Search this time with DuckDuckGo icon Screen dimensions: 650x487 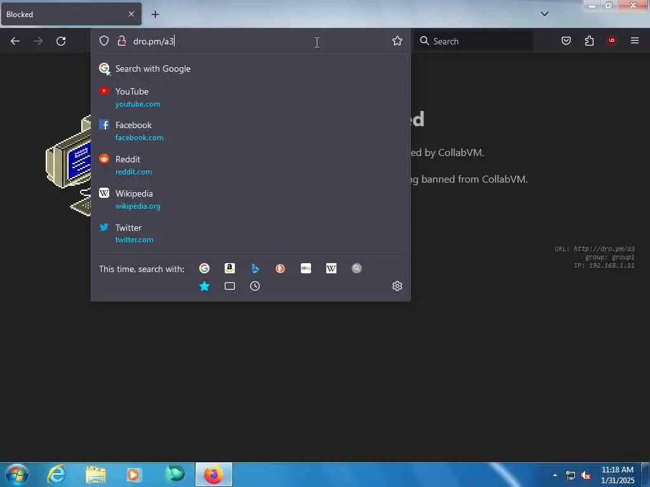pos(280,268)
